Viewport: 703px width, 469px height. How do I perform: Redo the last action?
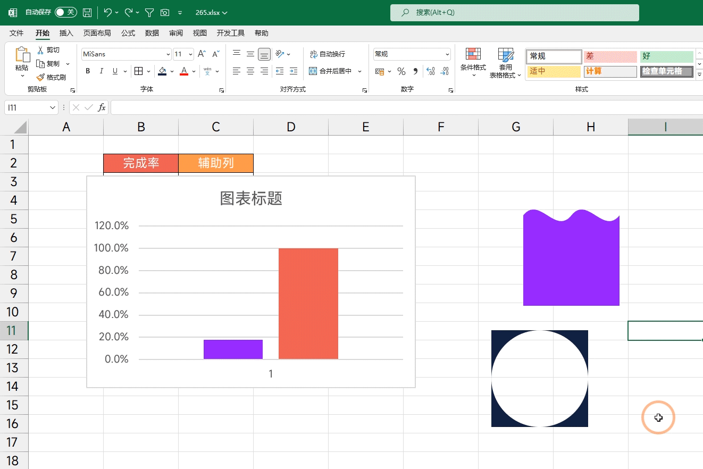129,12
